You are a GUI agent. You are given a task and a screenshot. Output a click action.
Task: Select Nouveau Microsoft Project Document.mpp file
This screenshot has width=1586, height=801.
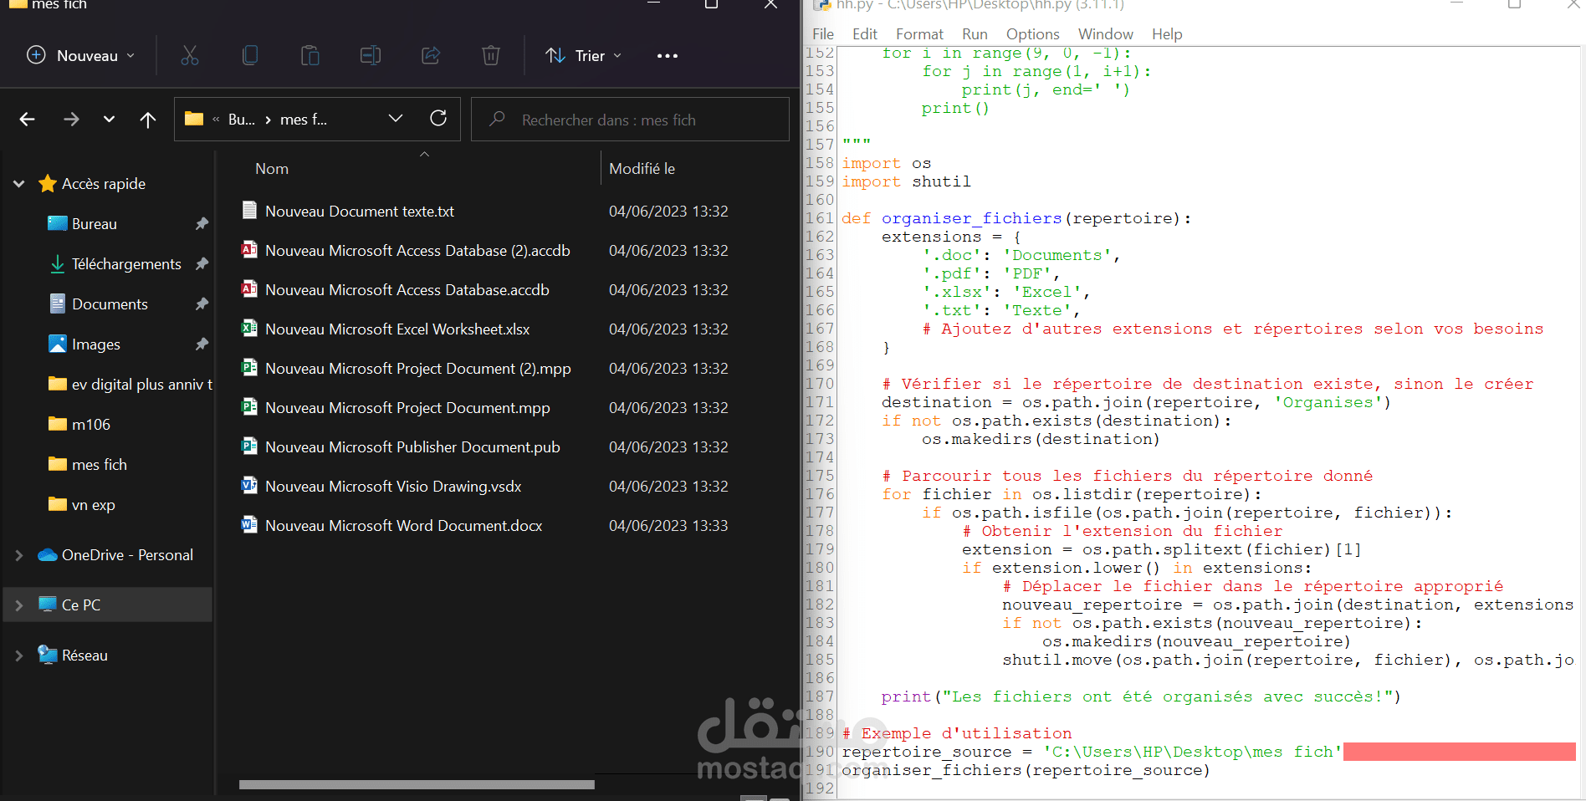tap(407, 408)
